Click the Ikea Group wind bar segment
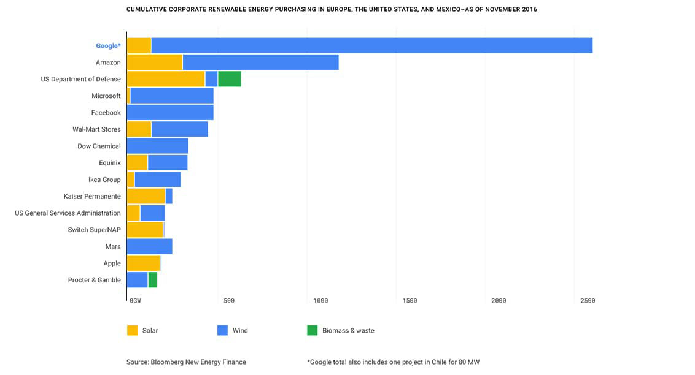 tap(158, 180)
